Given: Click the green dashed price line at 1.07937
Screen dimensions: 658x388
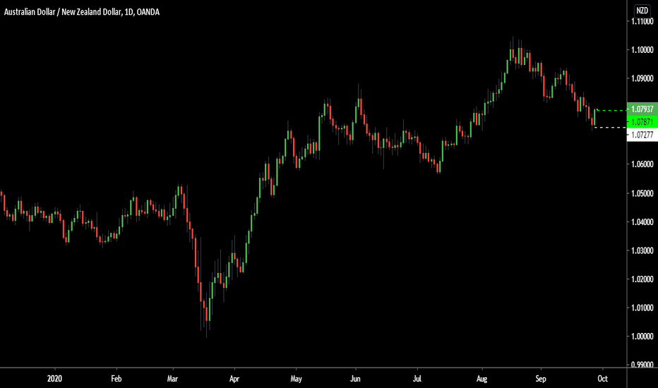Looking at the screenshot, I should 611,110.
